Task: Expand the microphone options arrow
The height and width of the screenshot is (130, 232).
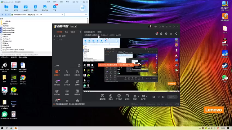Action: point(138,96)
